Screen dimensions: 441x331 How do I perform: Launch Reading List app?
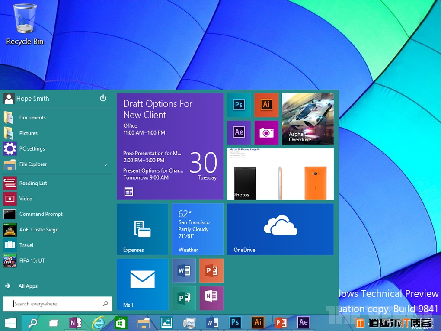click(58, 183)
